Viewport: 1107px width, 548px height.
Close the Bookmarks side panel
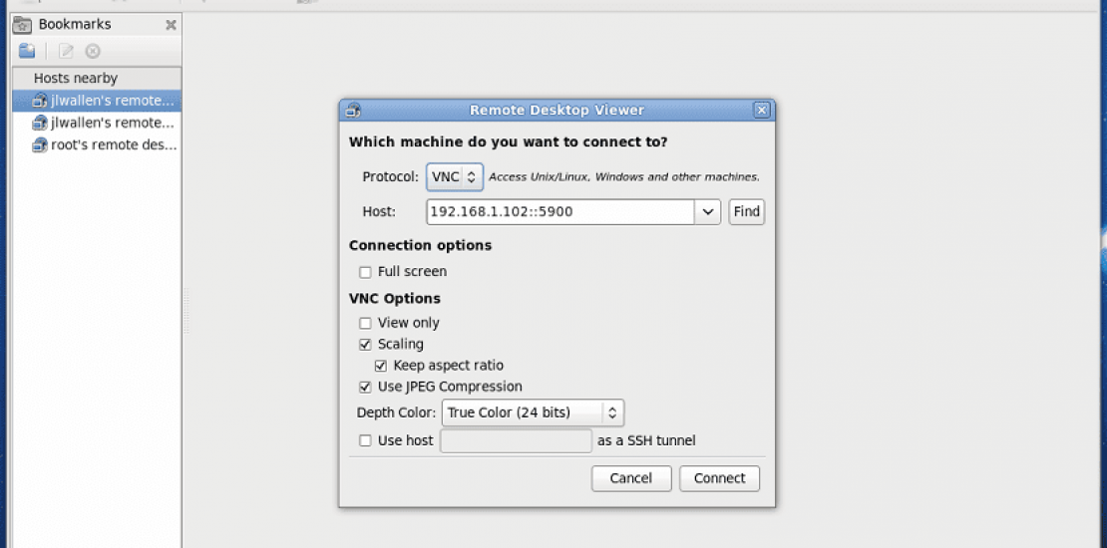[171, 25]
